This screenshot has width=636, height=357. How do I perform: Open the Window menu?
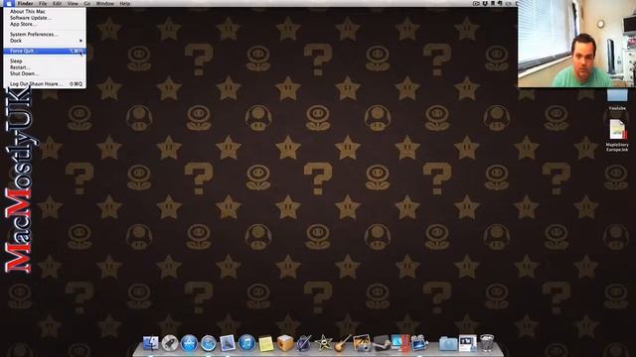point(104,3)
